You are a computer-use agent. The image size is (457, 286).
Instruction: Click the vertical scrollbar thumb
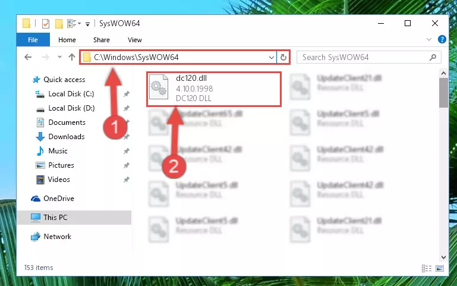point(443,93)
